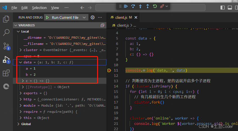Expand the exports variable

point(21,93)
